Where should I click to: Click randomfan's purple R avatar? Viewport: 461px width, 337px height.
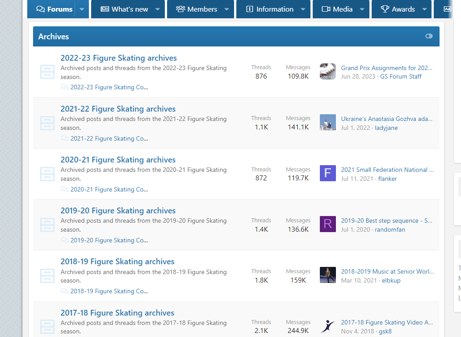[327, 224]
